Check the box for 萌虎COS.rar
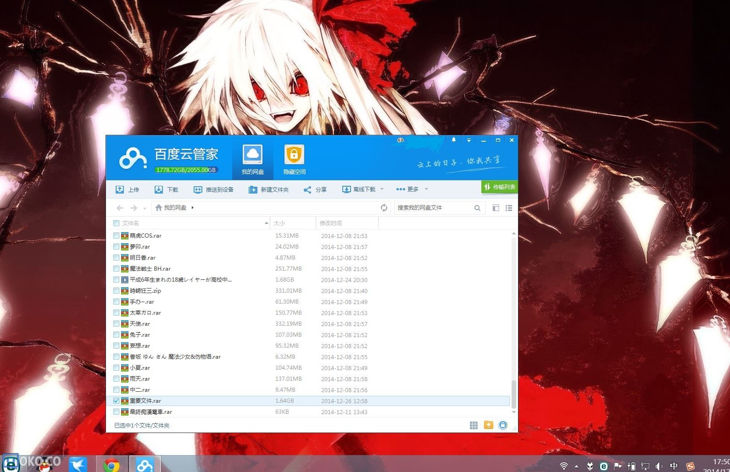This screenshot has height=472, width=730. pos(116,236)
